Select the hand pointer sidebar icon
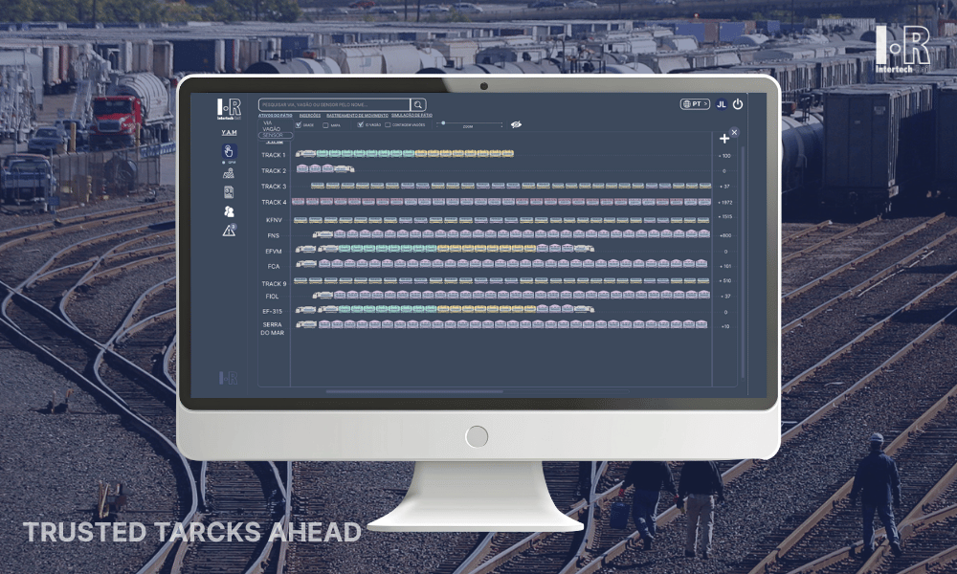The image size is (957, 574). (229, 151)
